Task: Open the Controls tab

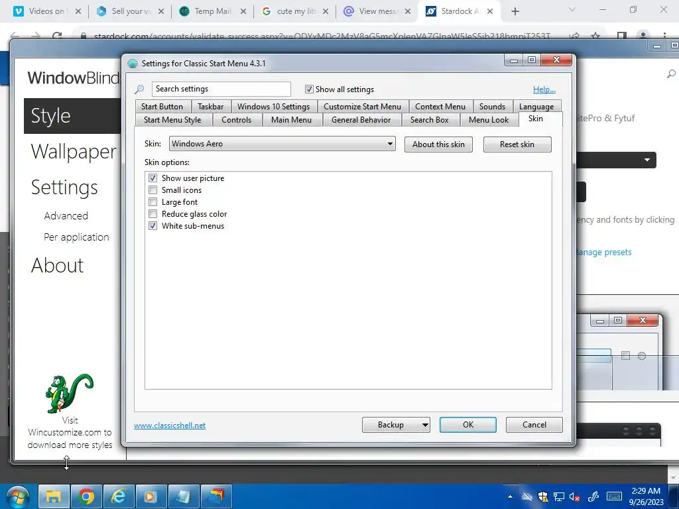Action: tap(237, 120)
